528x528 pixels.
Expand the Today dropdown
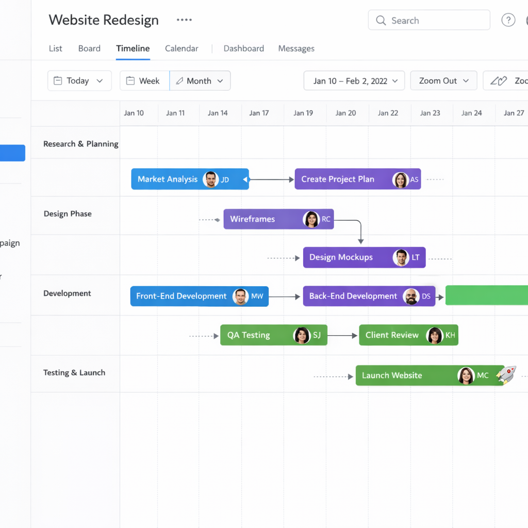pyautogui.click(x=79, y=81)
